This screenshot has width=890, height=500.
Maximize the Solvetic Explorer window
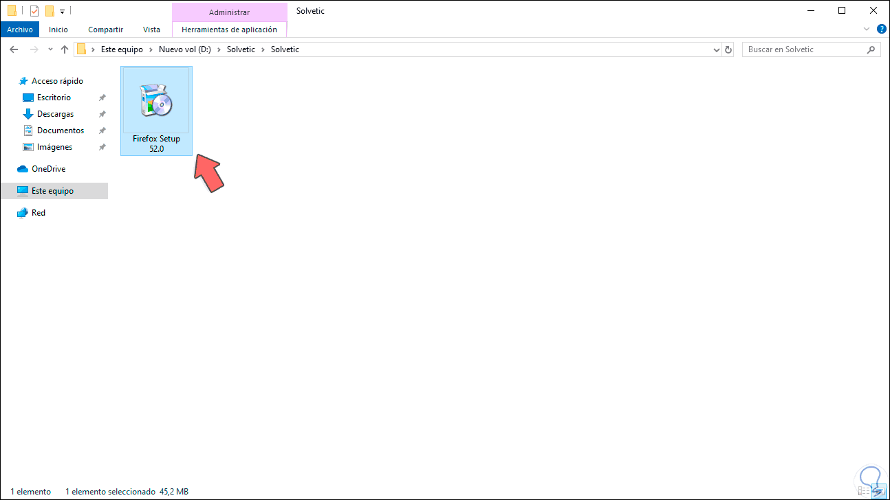pyautogui.click(x=842, y=10)
